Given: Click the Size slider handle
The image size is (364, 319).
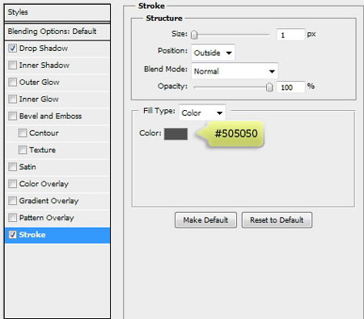Looking at the screenshot, I should click(194, 35).
